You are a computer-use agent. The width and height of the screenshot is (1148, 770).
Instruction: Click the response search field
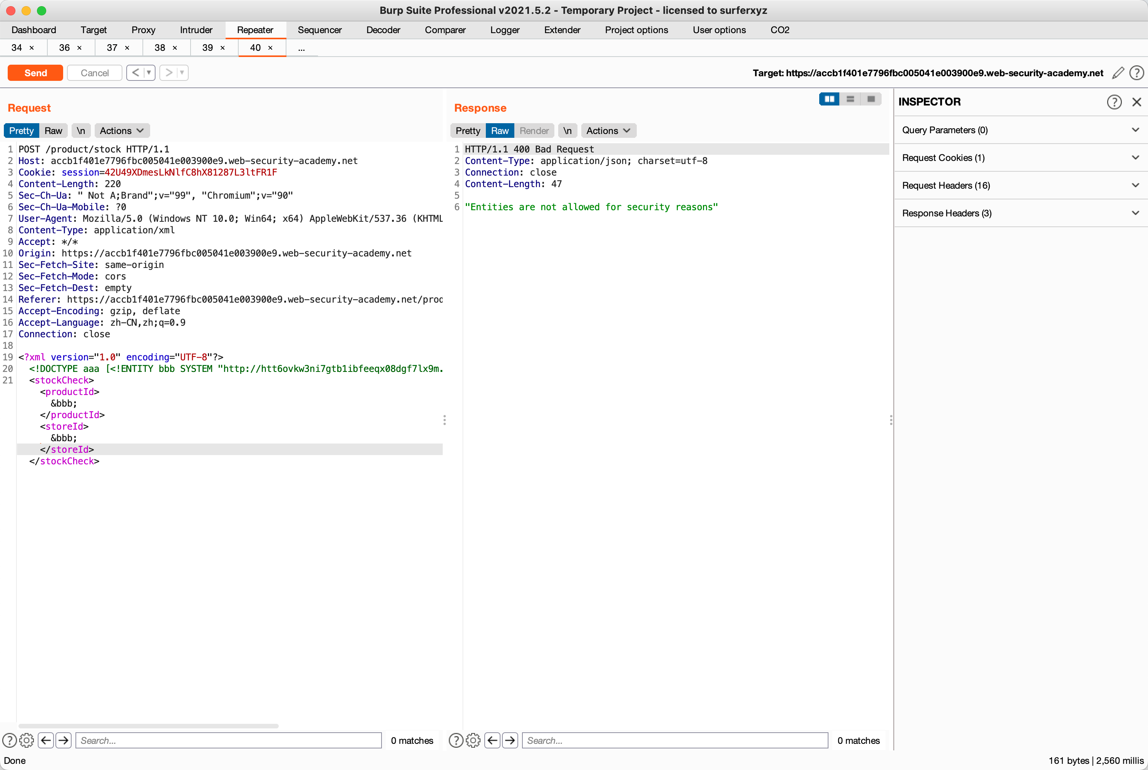[x=675, y=740]
